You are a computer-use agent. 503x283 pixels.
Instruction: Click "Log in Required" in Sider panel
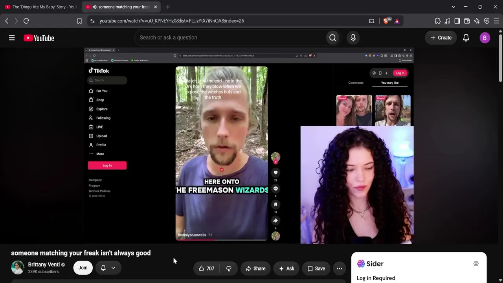coord(376,278)
